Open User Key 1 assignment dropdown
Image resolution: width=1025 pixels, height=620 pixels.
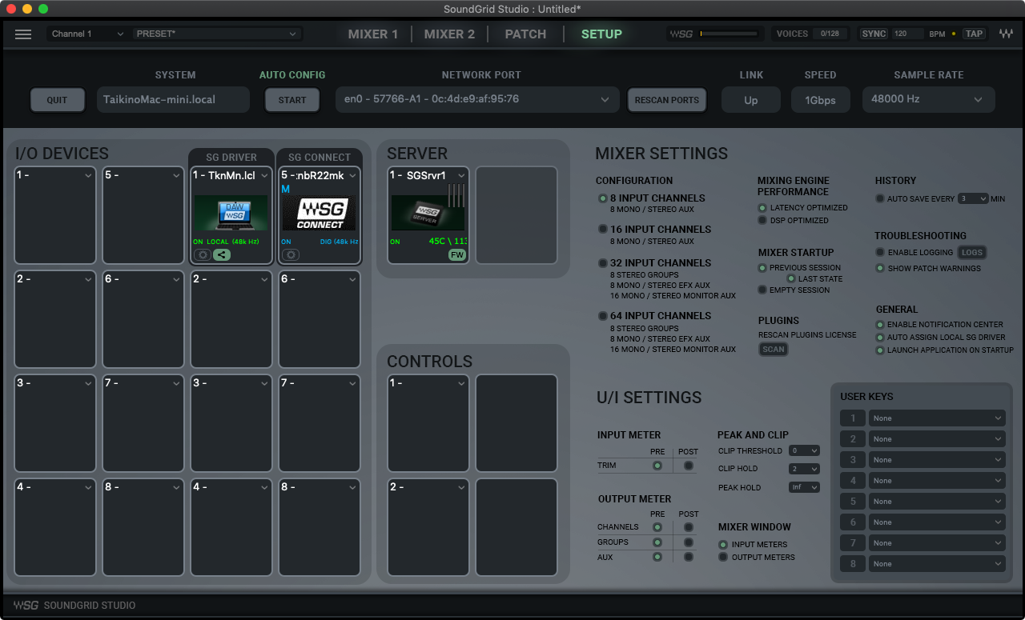[x=937, y=418]
